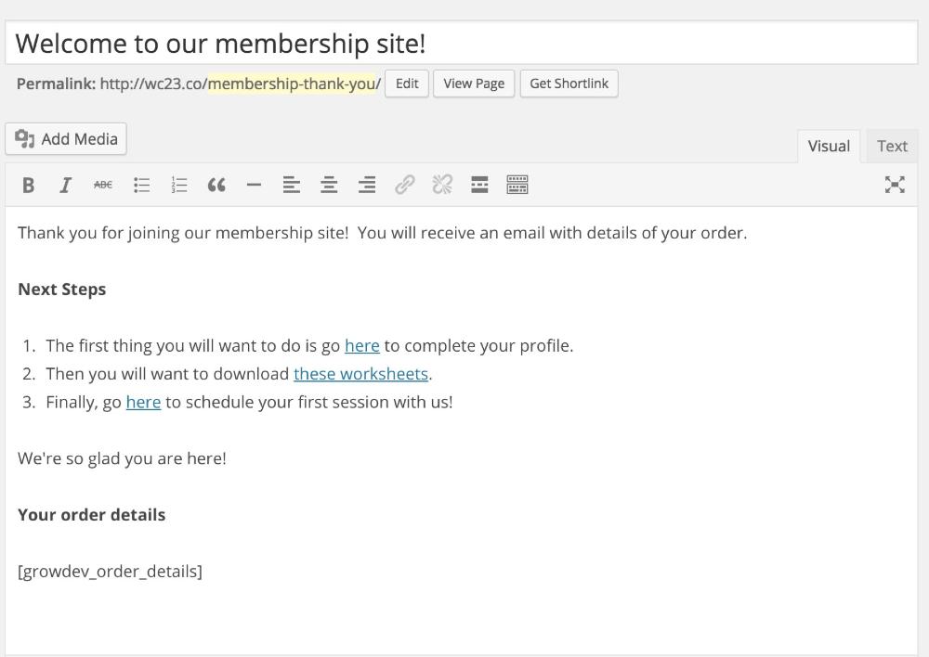Align text left
The image size is (929, 657).
pyautogui.click(x=292, y=186)
